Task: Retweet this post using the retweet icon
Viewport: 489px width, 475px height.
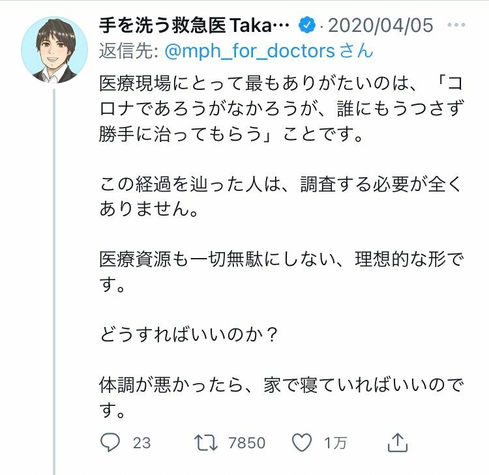Action: click(205, 442)
